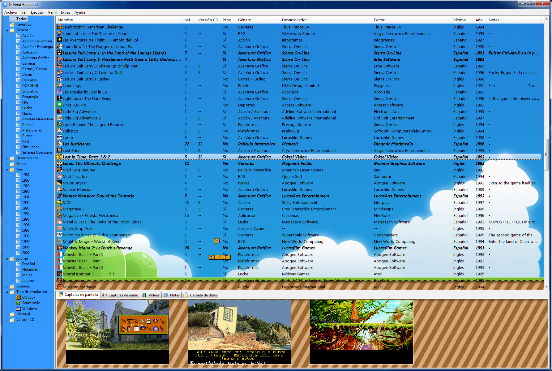Click the Major Stryker game icon
552x371 pixels.
pyautogui.click(x=60, y=183)
